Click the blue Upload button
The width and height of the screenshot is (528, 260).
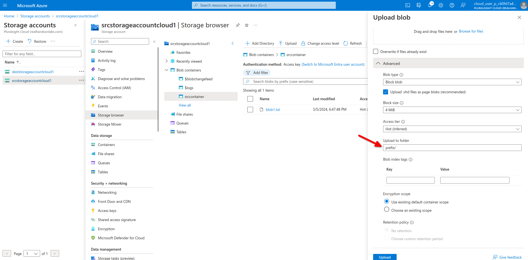pos(385,257)
